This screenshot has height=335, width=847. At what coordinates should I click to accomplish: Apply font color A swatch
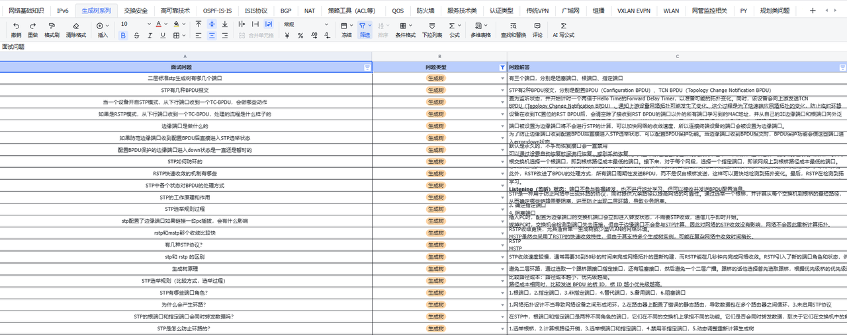pos(158,24)
